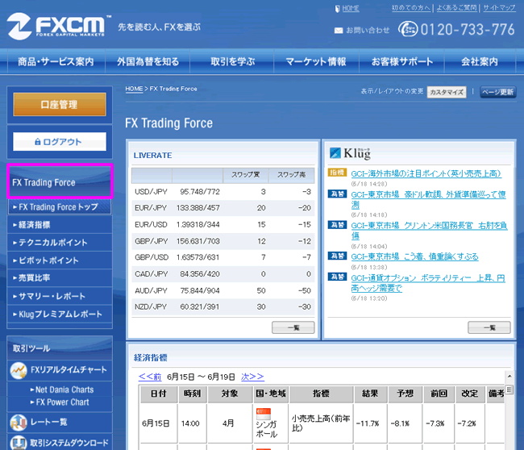This screenshot has width=524, height=450.
Task: Click the CAD/JPY rate row
Action: (222, 274)
